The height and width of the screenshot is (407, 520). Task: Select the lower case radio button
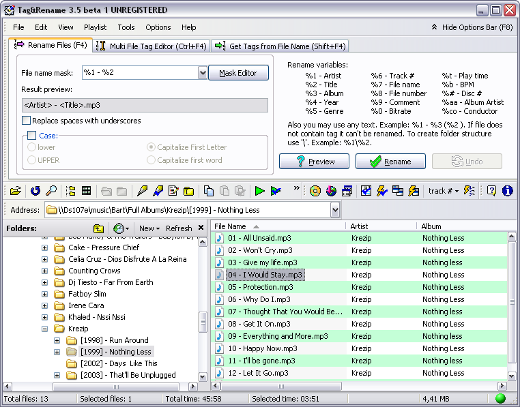(31, 147)
